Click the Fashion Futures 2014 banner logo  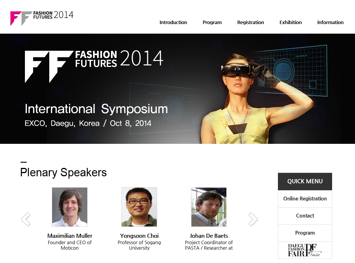pyautogui.click(x=94, y=66)
